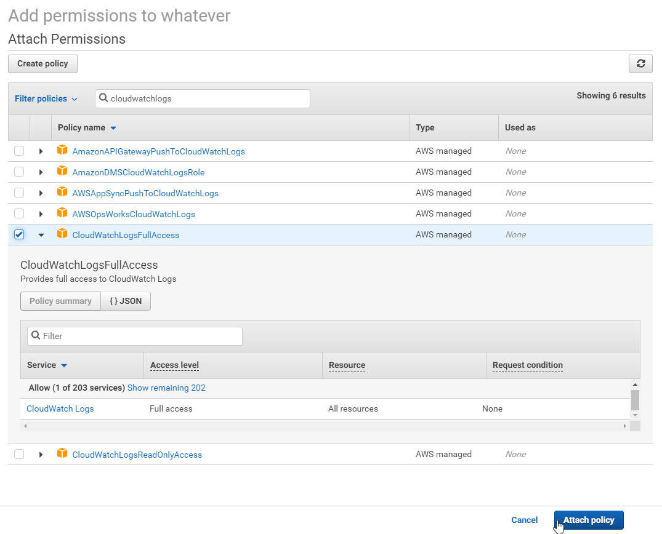
Task: Click the Create policy button
Action: (42, 64)
